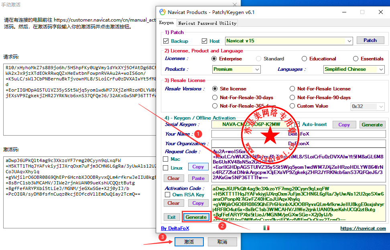Image resolution: width=390 pixels, height=250 pixels.
Task: Select the Enterprise license radio button
Action: click(214, 59)
